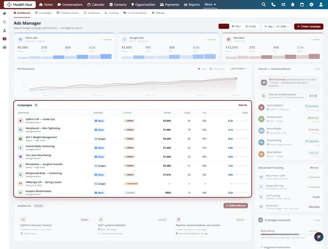The image size is (328, 249).
Task: Click the Blended card pie chart icon
Action: (x=229, y=39)
